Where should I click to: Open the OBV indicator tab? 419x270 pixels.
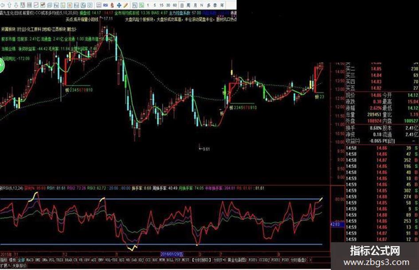87,260
